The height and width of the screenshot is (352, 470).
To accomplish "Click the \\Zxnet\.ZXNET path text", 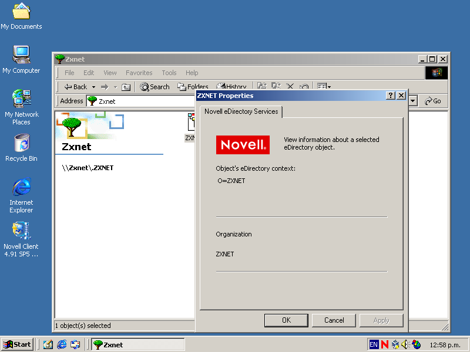I will 88,168.
